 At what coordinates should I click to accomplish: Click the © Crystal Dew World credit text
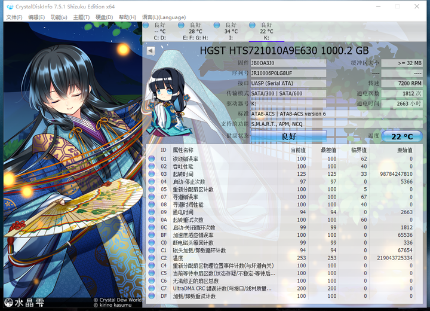point(118,300)
